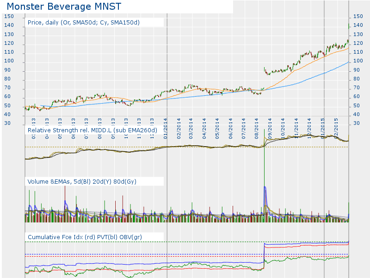Click 70 on the left price axis
Screen dimensions: 370x278
(x=7, y=88)
